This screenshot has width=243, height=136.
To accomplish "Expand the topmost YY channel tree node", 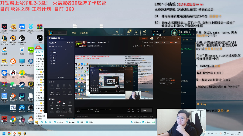I will (37, 59).
